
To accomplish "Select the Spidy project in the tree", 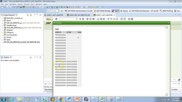I will point(8,40).
